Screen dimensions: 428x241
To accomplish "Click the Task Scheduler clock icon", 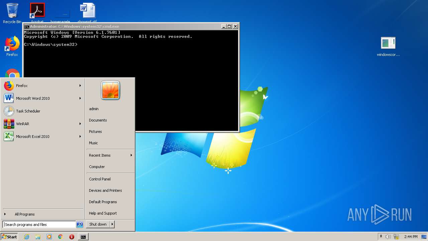I will [x=9, y=111].
